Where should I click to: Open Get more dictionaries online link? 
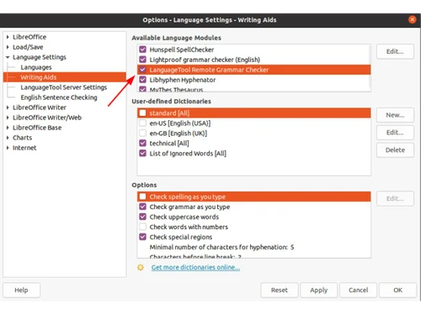point(195,267)
